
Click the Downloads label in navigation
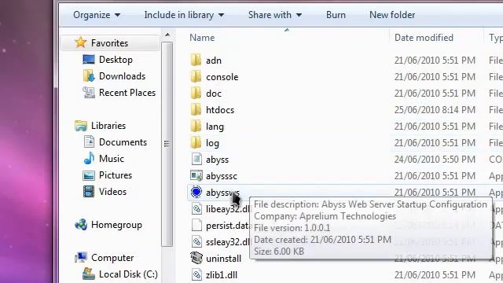click(x=122, y=76)
